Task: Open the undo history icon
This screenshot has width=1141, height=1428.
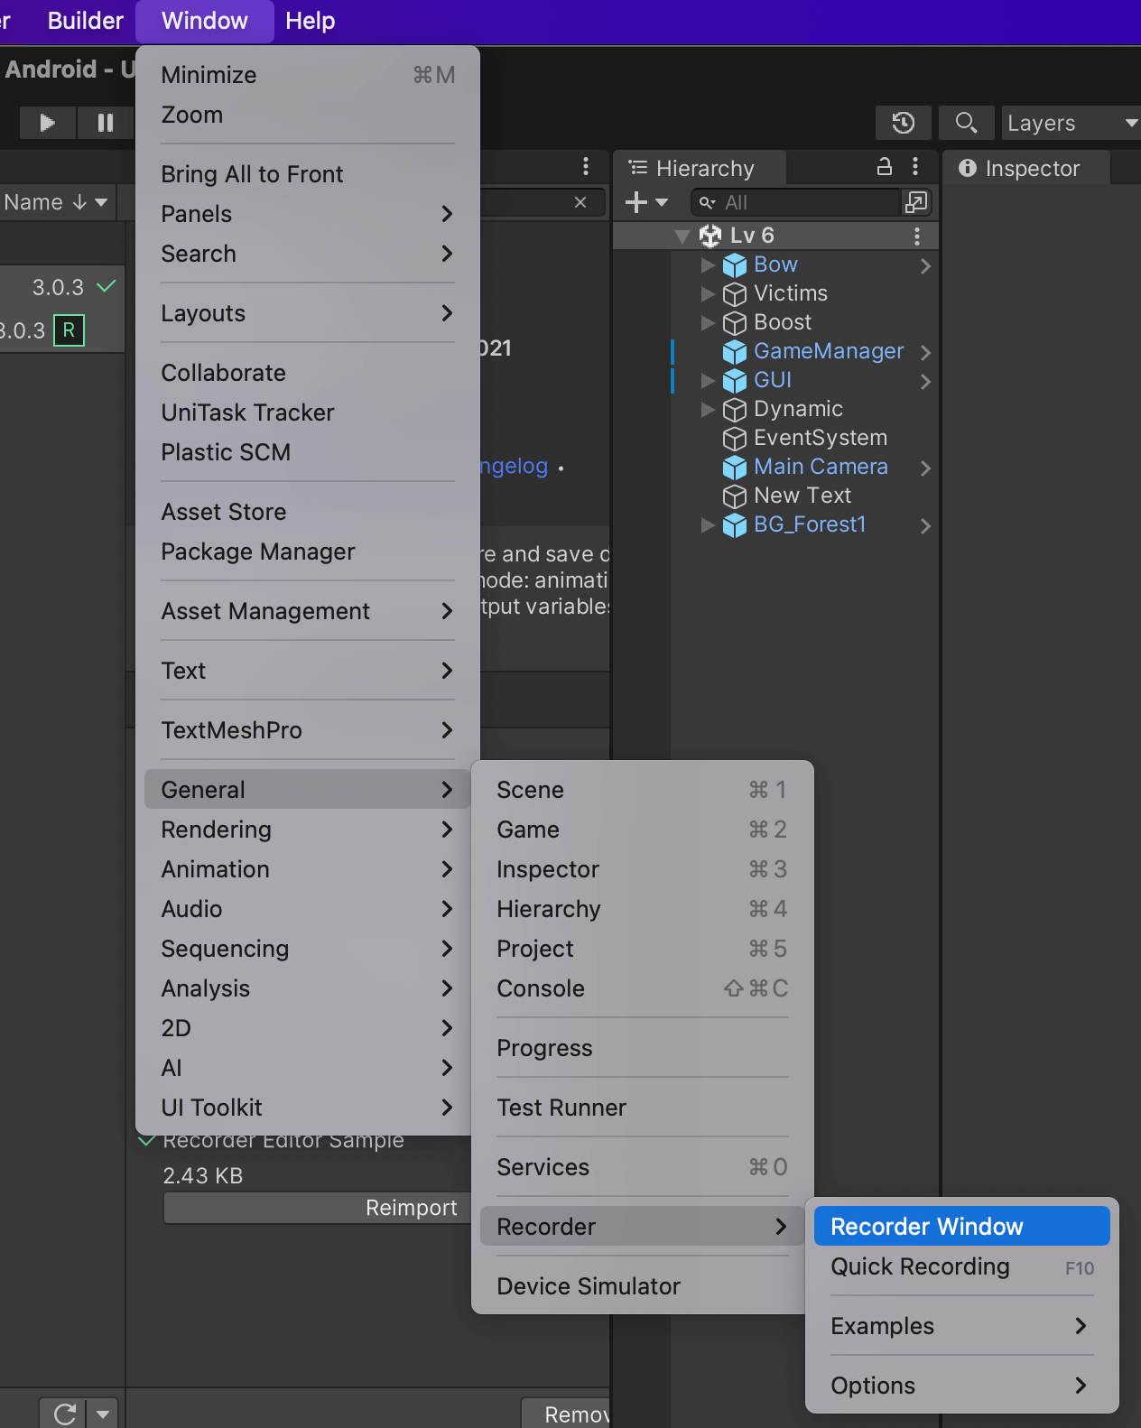Action: point(904,123)
